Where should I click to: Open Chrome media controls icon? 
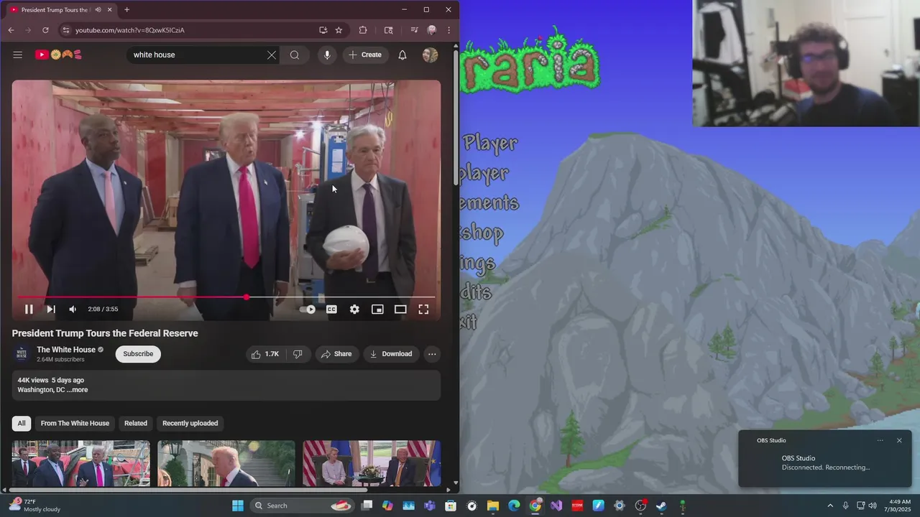(414, 30)
